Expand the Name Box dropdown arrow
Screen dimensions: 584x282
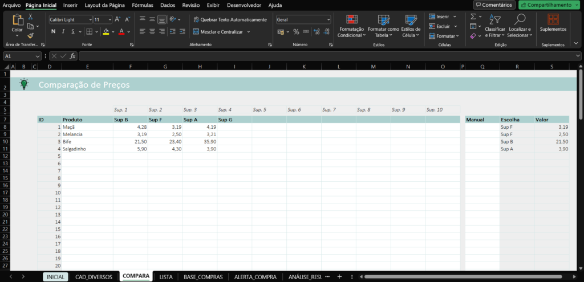[38, 56]
